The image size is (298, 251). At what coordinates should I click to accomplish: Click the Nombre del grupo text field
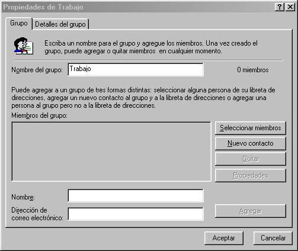[136, 69]
